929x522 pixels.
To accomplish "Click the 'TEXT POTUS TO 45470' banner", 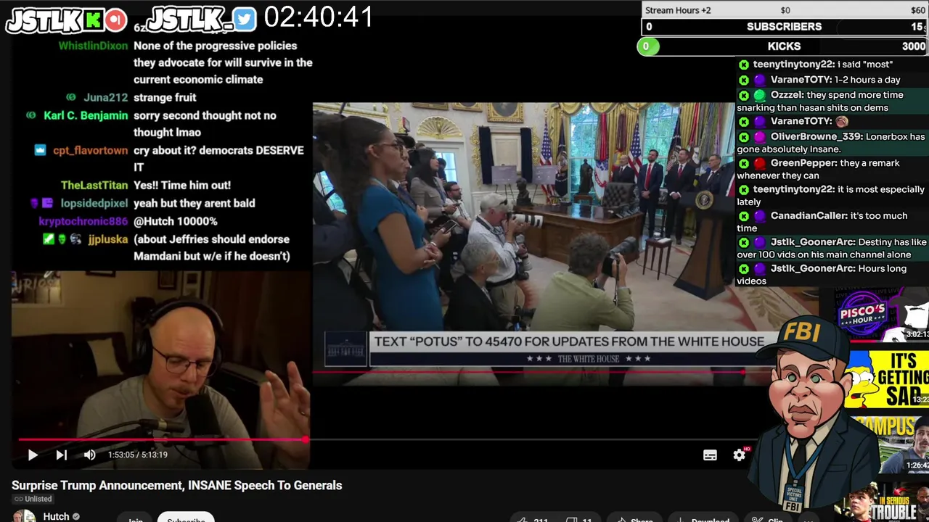I will tap(569, 341).
